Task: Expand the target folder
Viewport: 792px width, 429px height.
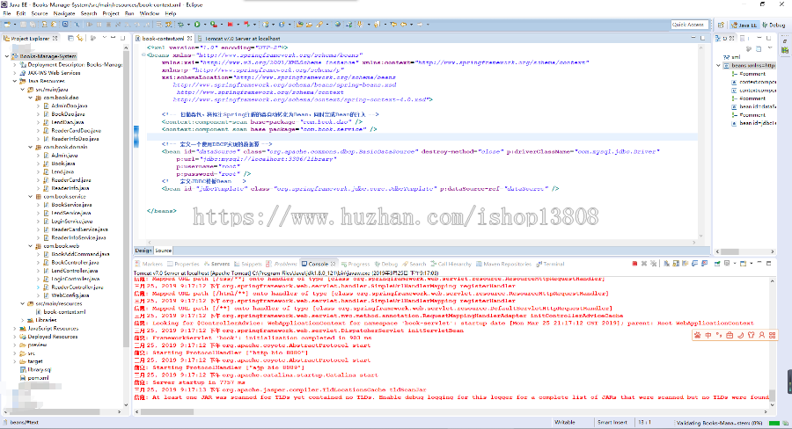Action: coord(15,361)
